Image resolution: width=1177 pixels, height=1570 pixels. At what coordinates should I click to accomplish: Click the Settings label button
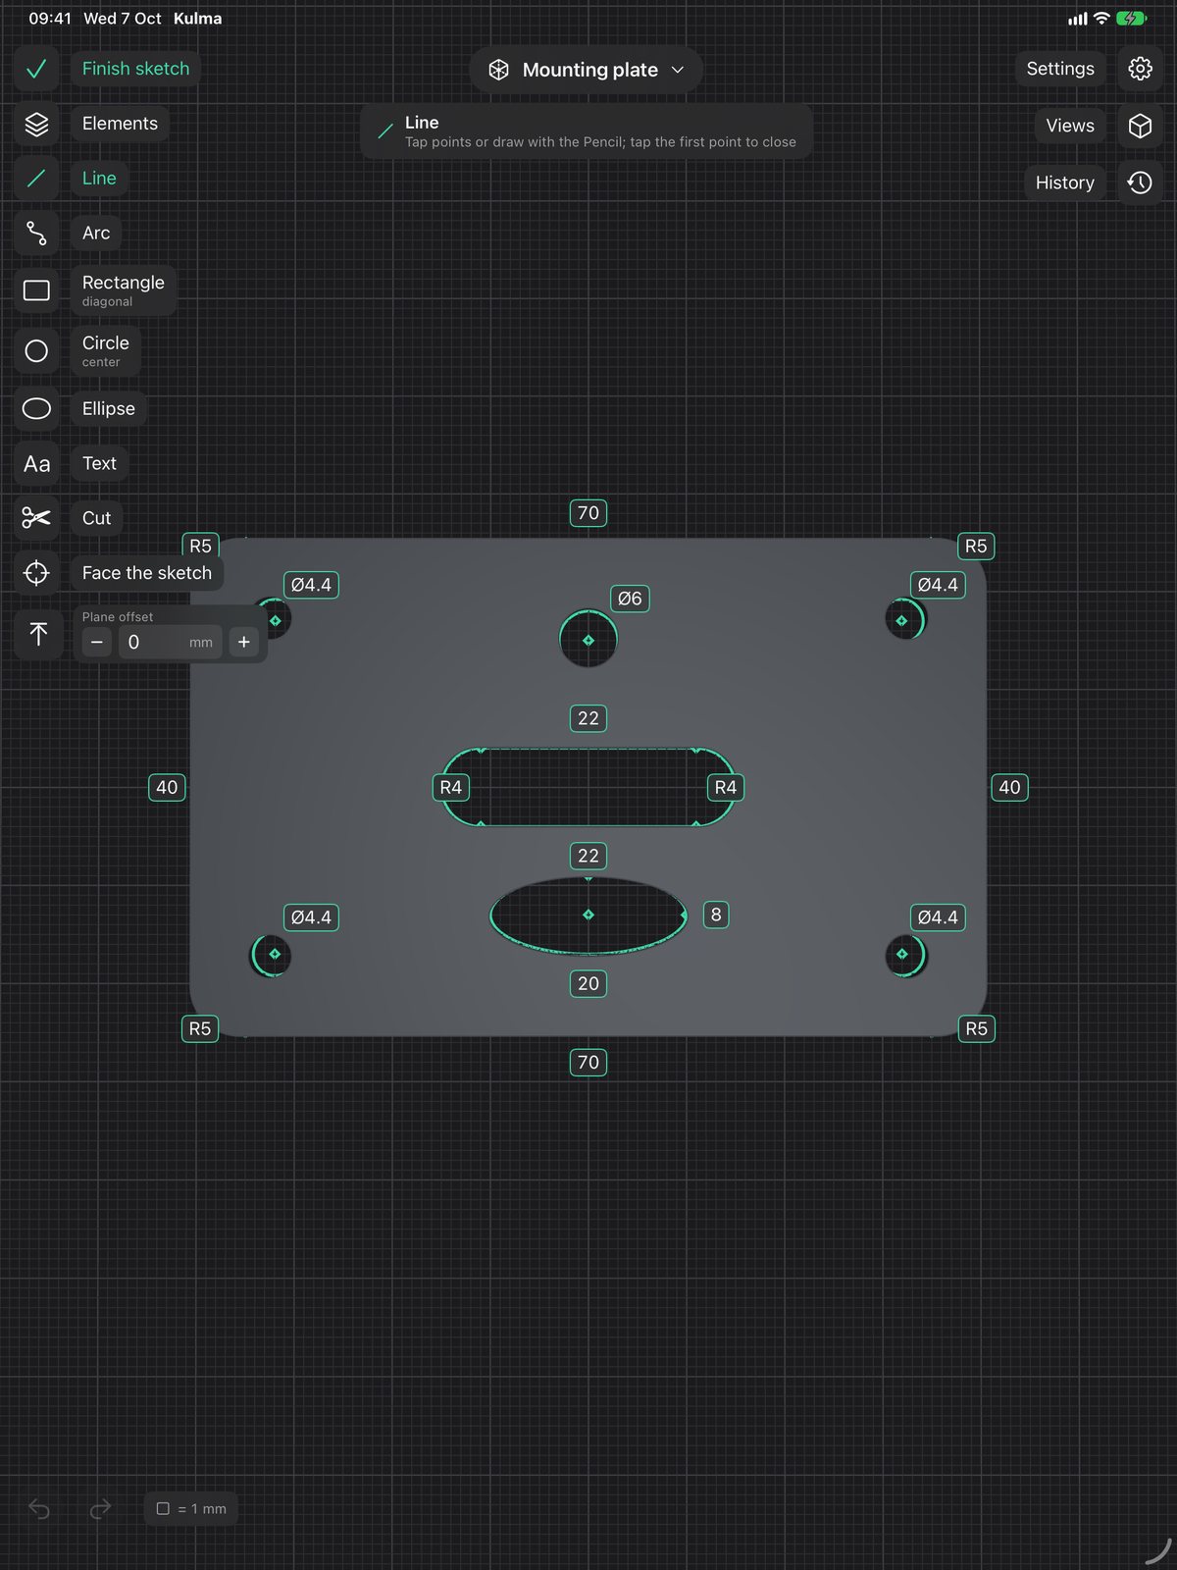pyautogui.click(x=1060, y=69)
